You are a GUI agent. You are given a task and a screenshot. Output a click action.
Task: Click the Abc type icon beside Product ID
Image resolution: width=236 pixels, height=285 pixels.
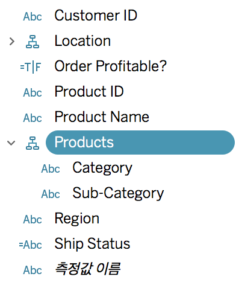tap(33, 92)
